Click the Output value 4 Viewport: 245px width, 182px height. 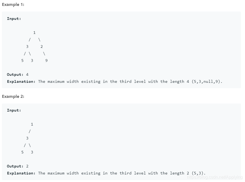tap(27, 74)
